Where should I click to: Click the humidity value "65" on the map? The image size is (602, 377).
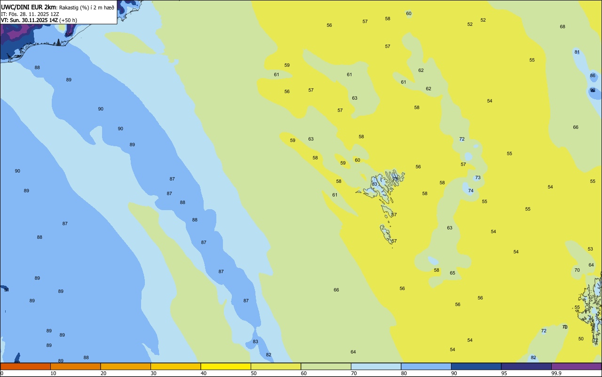pyautogui.click(x=452, y=273)
